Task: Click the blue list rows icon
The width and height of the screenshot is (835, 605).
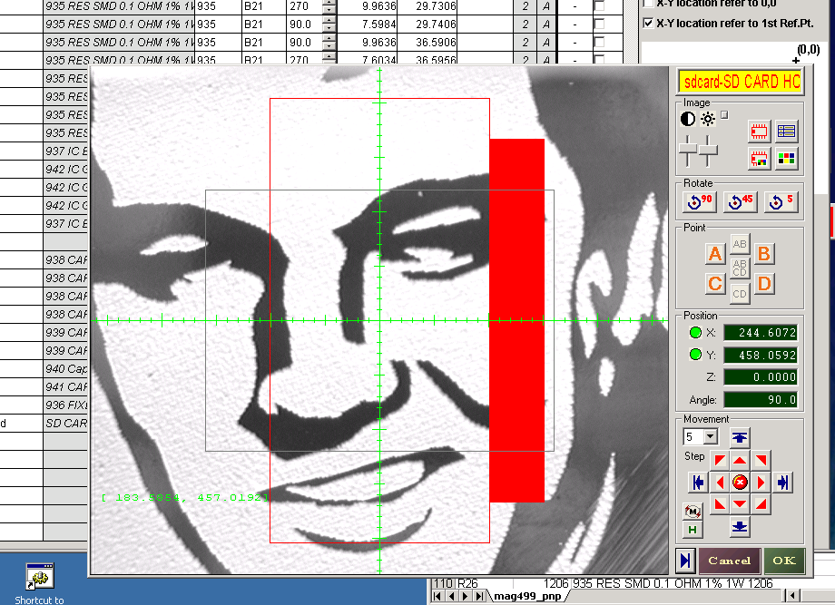Action: (x=786, y=131)
